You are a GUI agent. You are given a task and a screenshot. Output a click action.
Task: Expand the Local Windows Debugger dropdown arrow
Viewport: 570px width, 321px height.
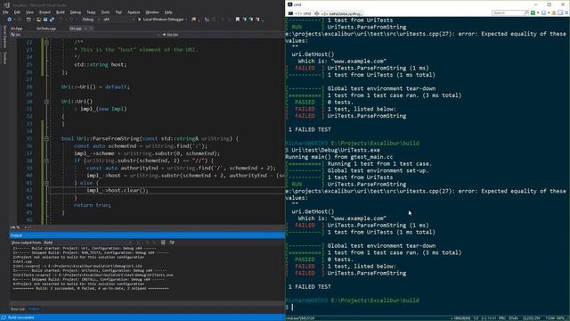point(186,20)
